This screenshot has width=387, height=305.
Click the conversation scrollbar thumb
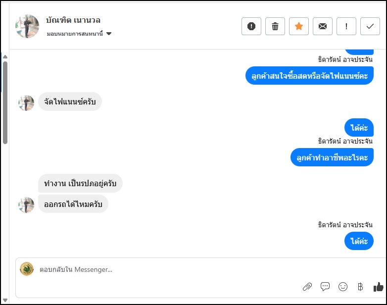pos(5,102)
